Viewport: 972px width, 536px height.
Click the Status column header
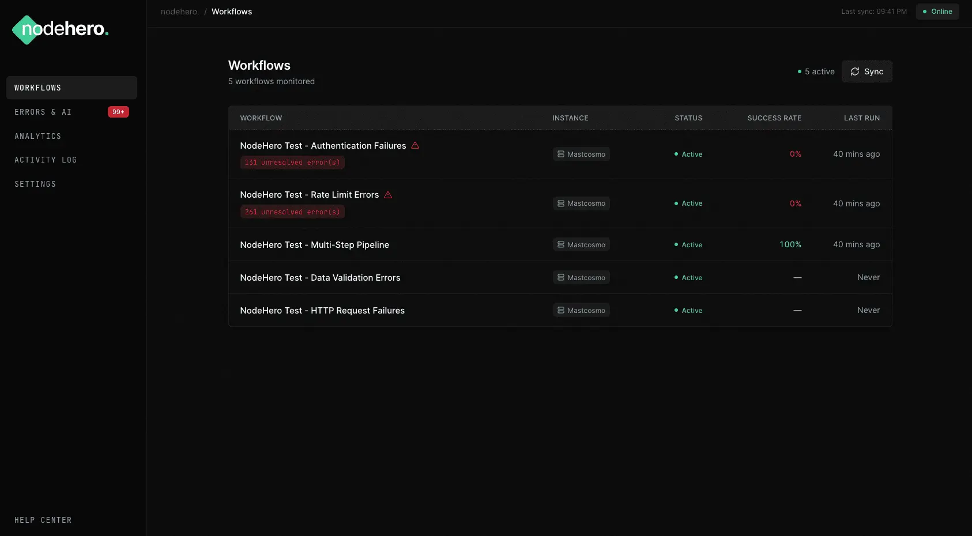(688, 118)
